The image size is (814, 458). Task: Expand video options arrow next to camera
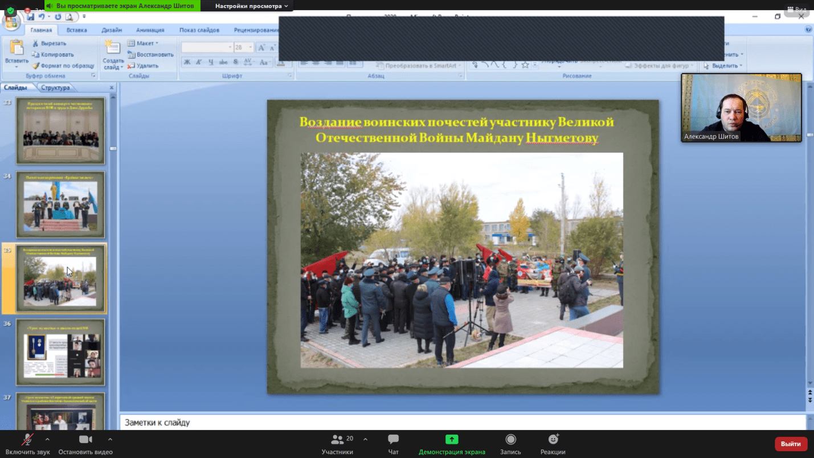click(x=110, y=439)
